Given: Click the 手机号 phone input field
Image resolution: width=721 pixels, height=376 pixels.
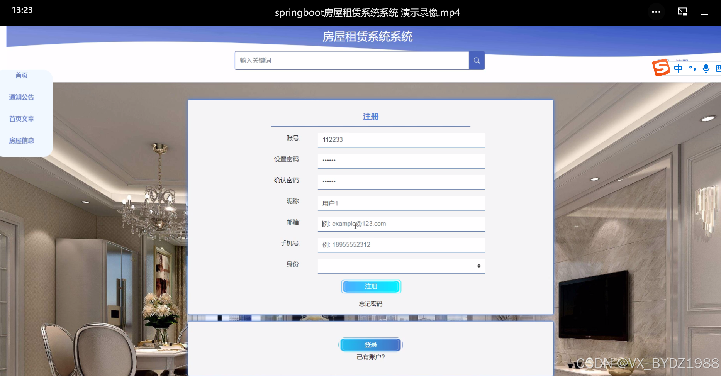Looking at the screenshot, I should pyautogui.click(x=401, y=245).
